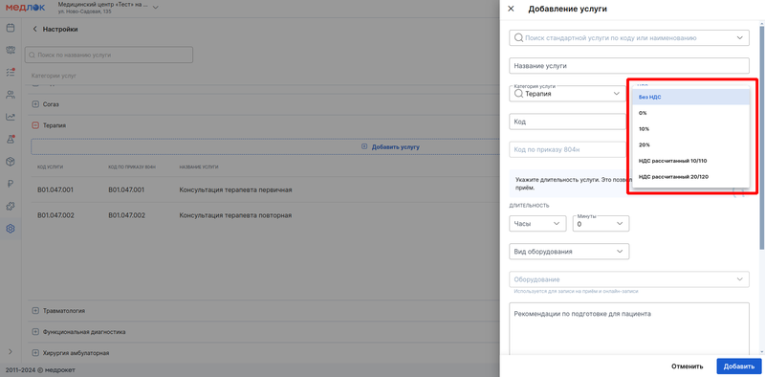765x377 pixels.
Task: Click the Код input field
Action: tap(567, 122)
